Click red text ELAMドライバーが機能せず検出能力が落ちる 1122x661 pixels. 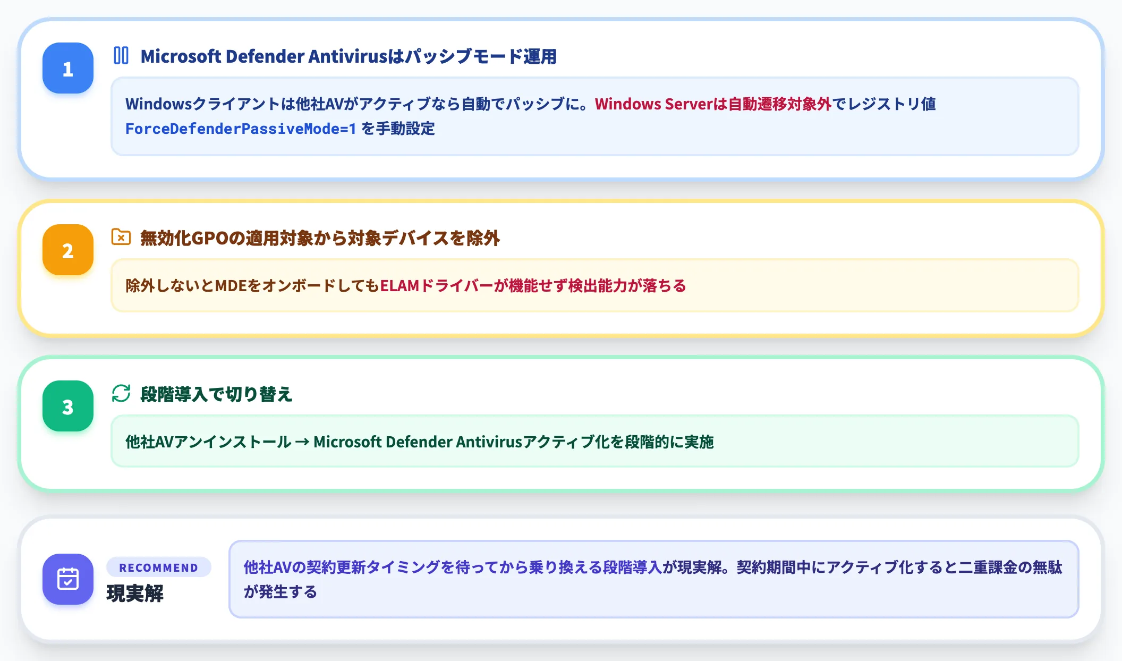pos(533,285)
